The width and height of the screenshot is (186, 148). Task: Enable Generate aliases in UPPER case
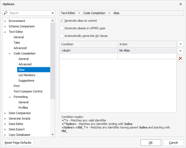62,28
